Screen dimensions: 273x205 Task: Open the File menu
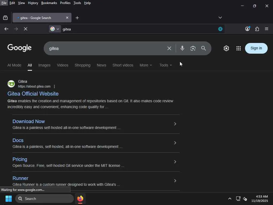4,3
